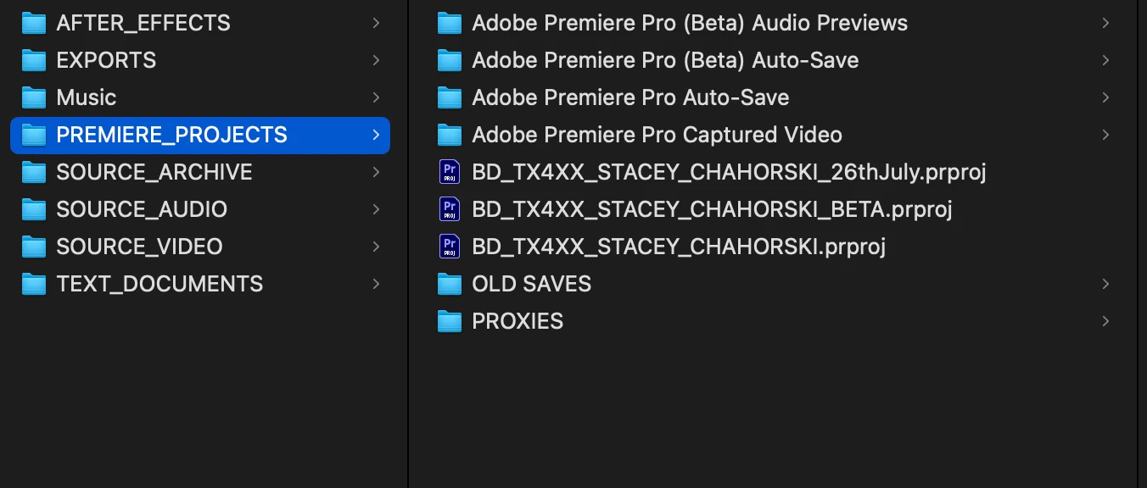Click the chevron beside TEXT_DOCUMENTS
The width and height of the screenshot is (1147, 488).
coord(376,284)
